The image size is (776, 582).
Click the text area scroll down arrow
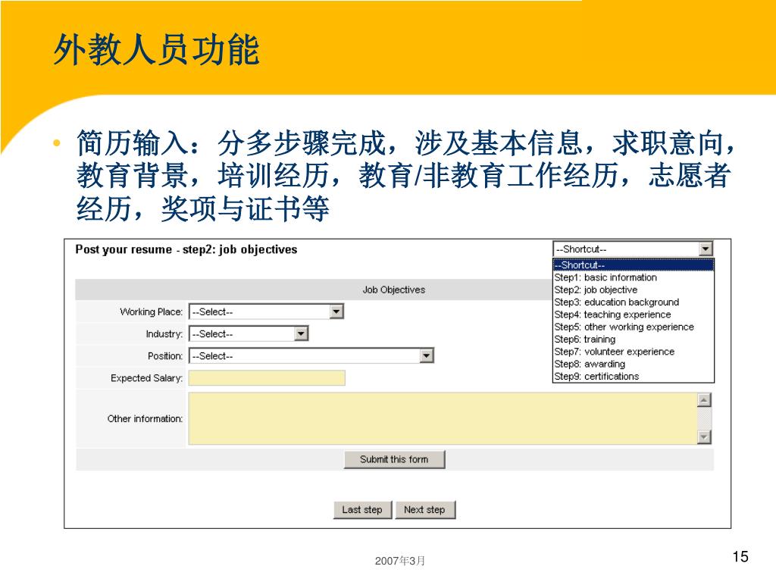(704, 437)
